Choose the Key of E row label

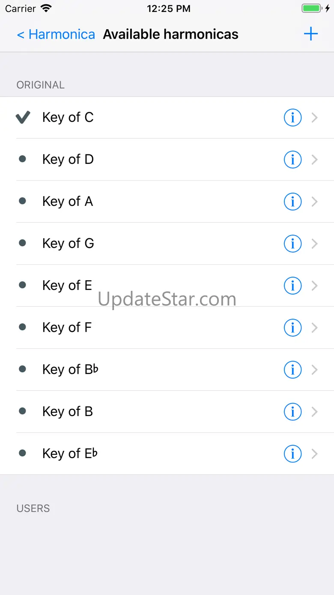67,286
